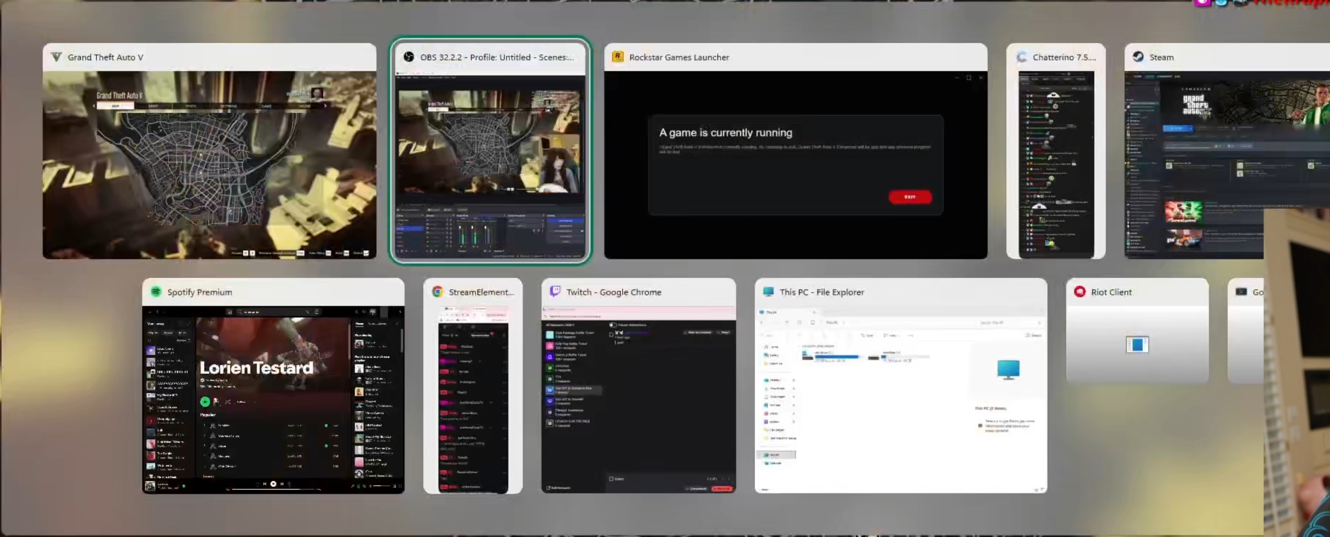Click the Chrome icon beside StreamElements
Viewport: 1330px width, 537px height.
coord(438,292)
